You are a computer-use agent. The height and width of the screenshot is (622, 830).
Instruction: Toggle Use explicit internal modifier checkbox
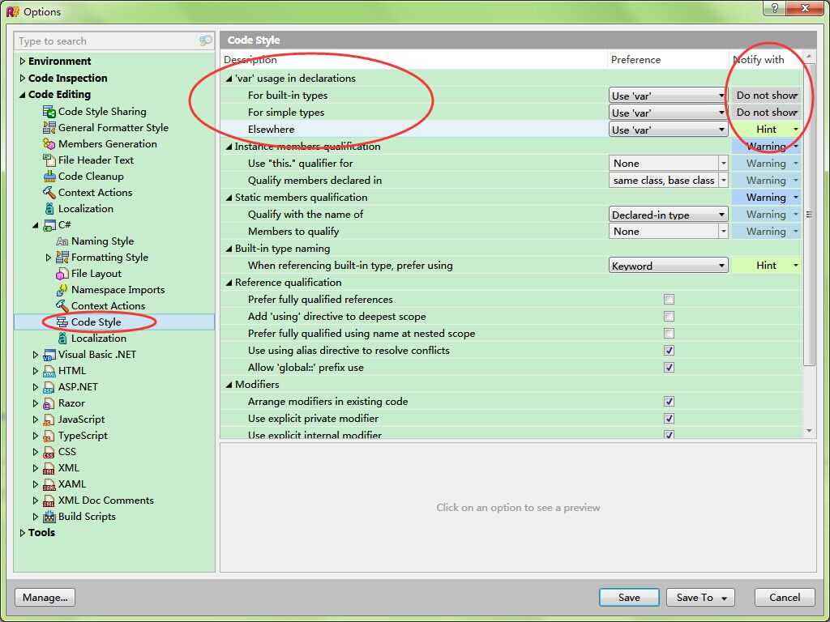point(669,434)
